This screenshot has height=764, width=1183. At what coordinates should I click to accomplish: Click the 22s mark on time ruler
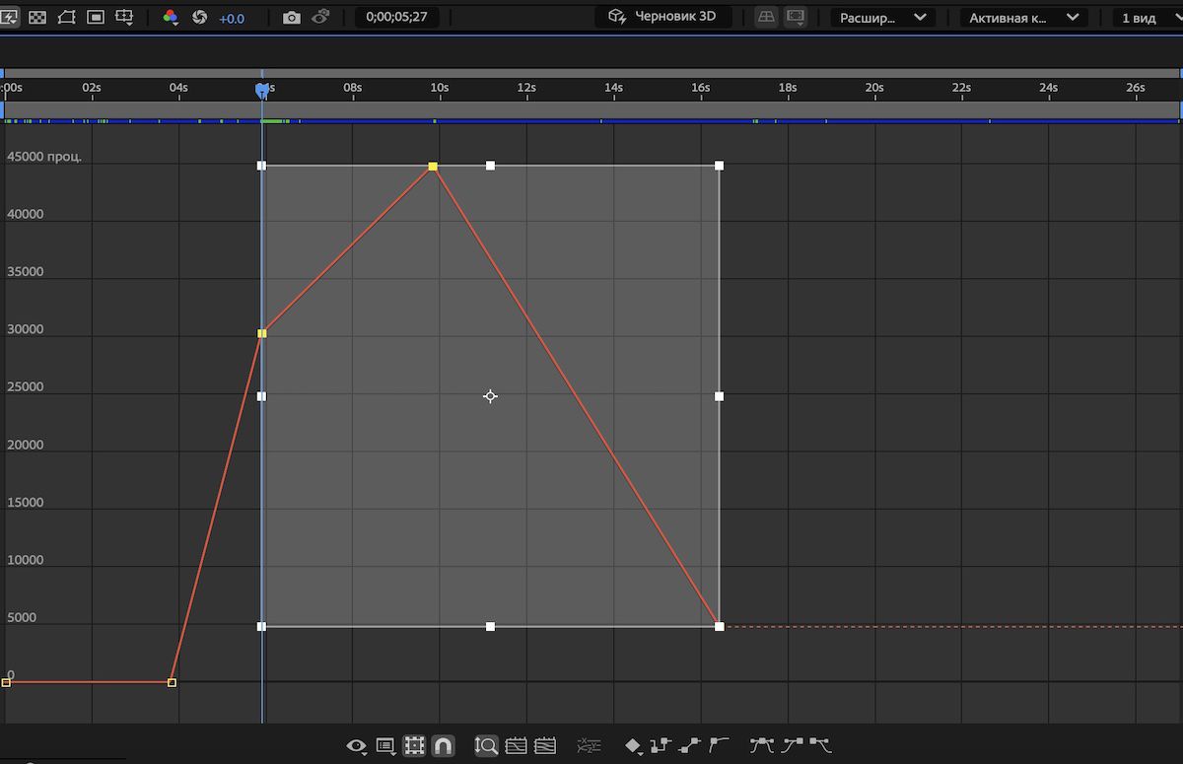(961, 88)
